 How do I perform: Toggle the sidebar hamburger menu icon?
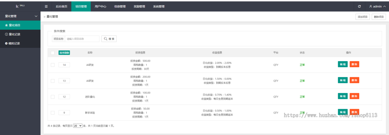[x=46, y=6]
